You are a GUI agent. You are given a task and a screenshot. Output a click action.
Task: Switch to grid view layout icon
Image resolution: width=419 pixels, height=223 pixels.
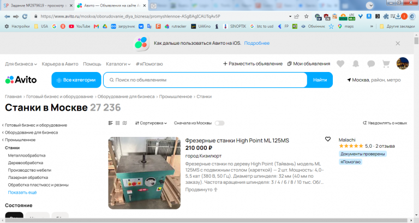118,123
